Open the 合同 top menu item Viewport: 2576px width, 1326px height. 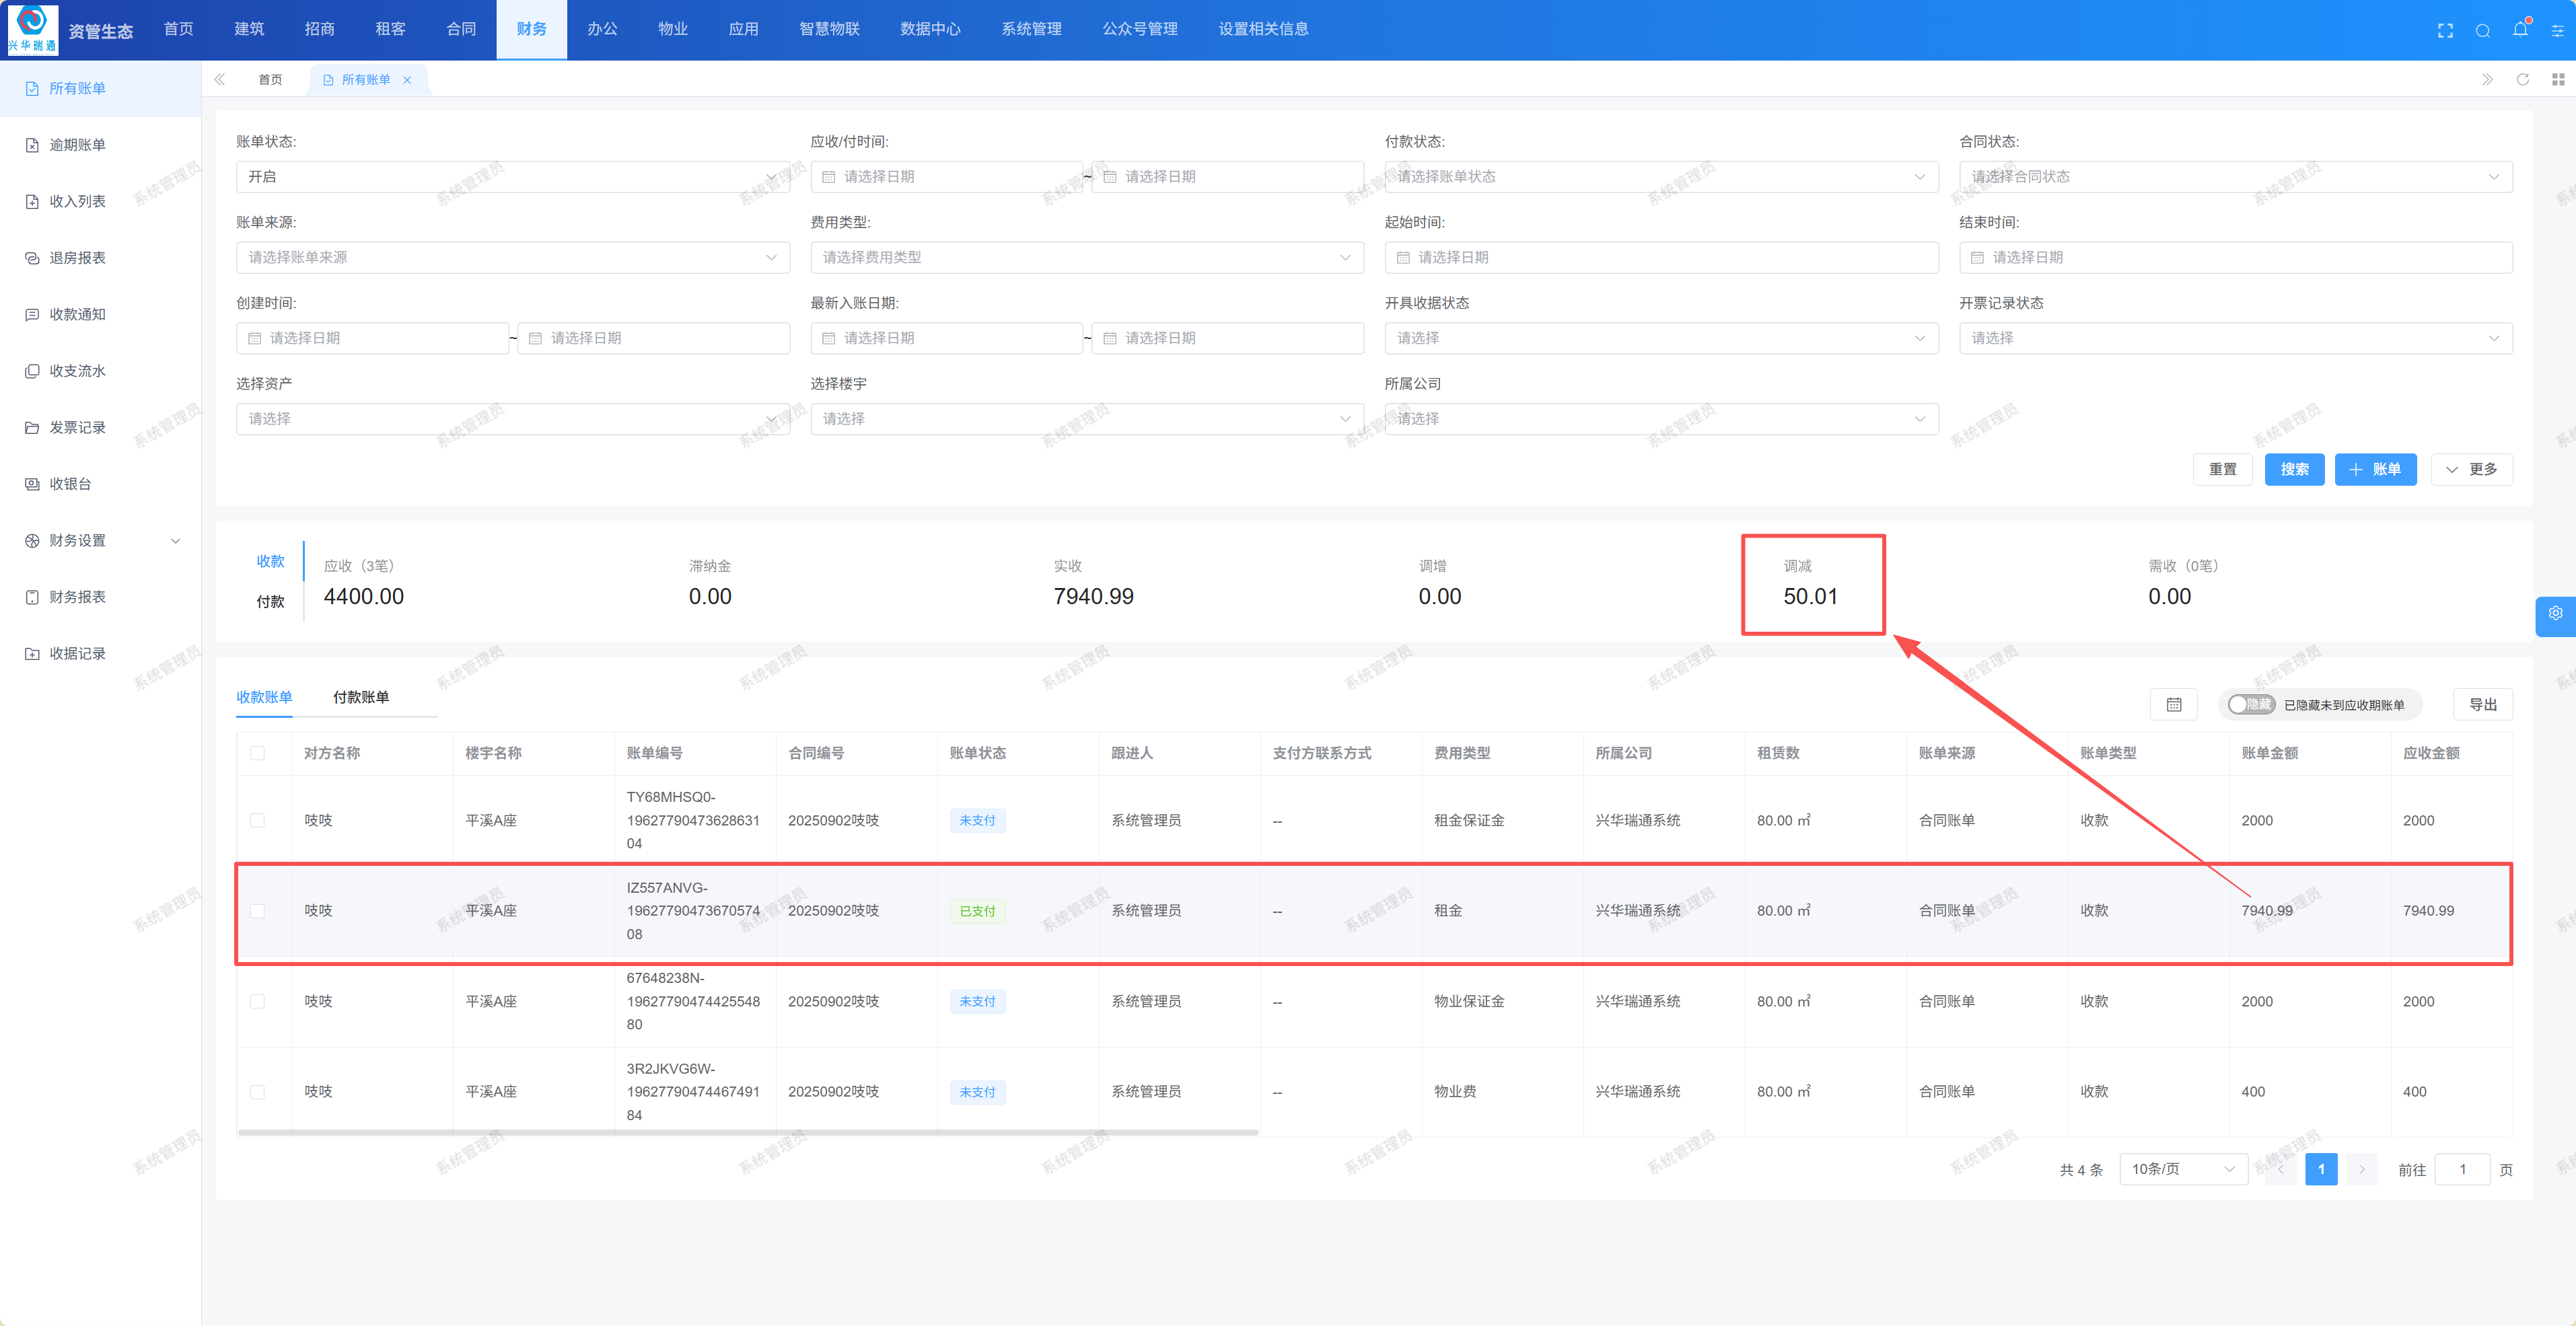click(x=461, y=29)
